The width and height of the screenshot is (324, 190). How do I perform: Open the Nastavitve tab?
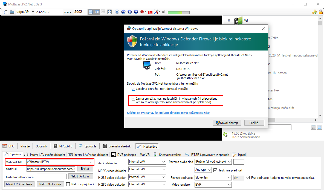pyautogui.click(x=147, y=147)
